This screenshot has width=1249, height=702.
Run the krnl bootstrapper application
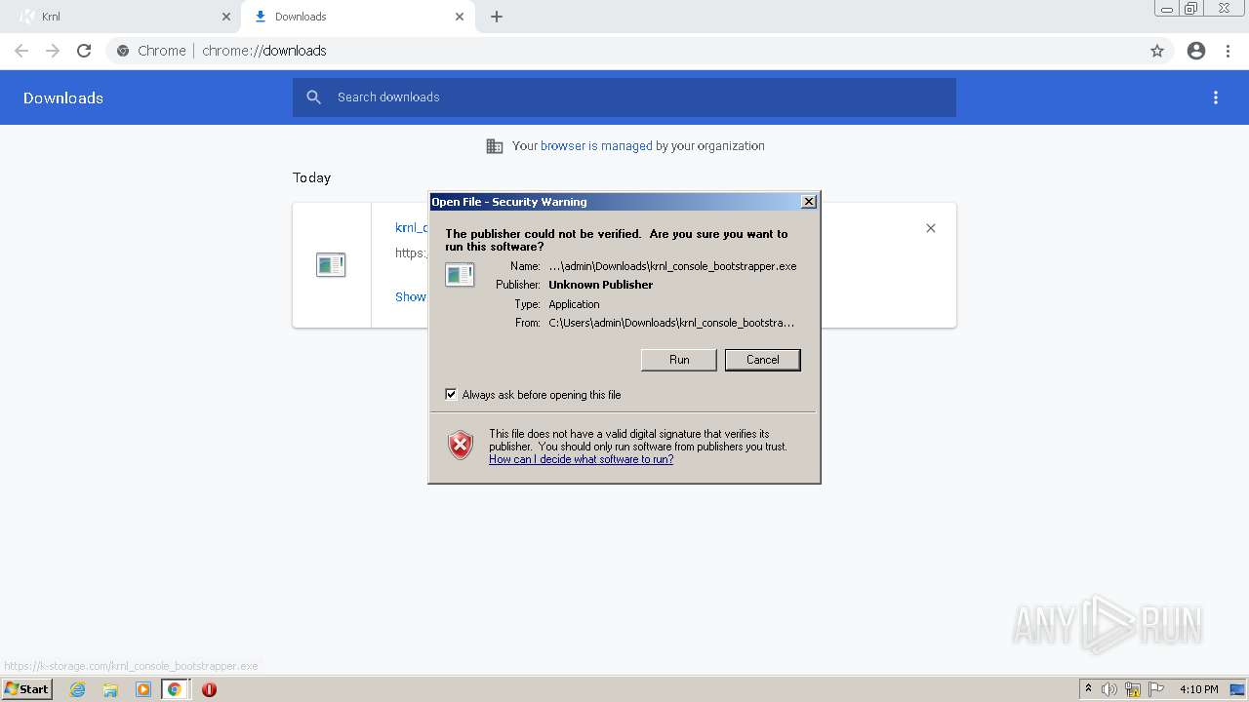point(679,360)
